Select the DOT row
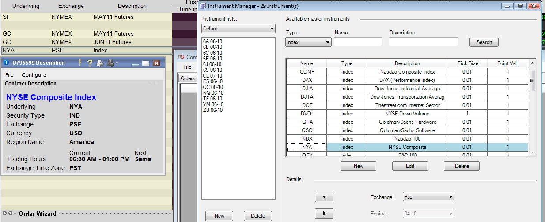Viewport: 545px width, 222px height. coord(407,105)
